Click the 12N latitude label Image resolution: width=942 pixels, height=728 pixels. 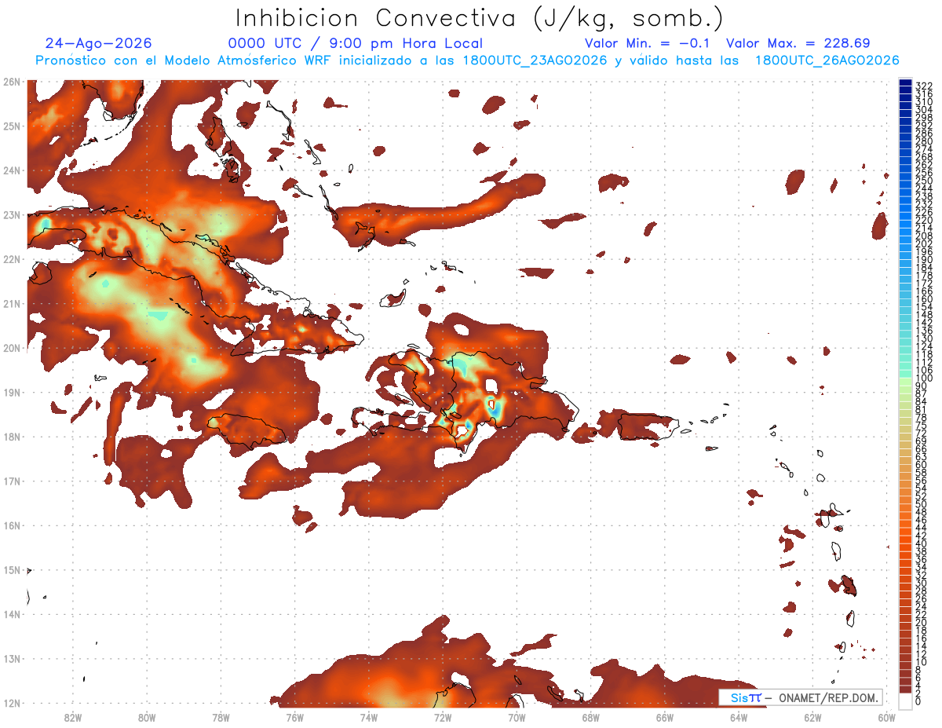coord(12,703)
